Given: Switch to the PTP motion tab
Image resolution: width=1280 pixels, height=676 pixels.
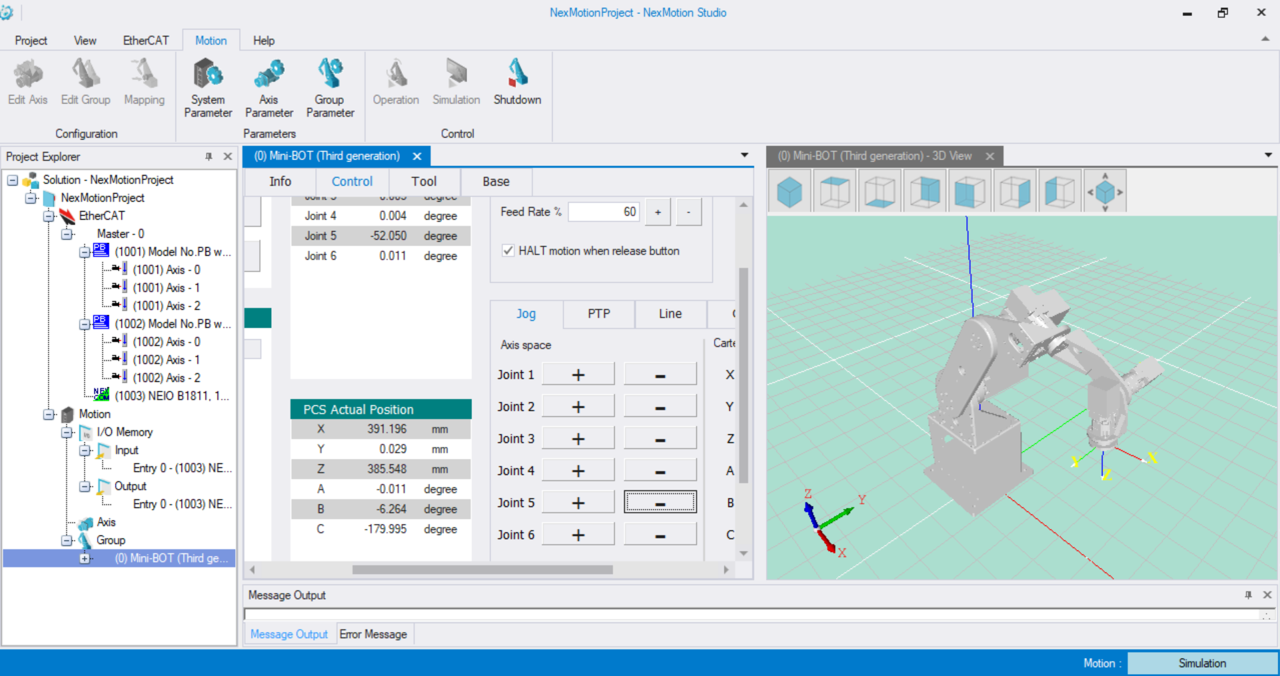Looking at the screenshot, I should click(x=599, y=314).
